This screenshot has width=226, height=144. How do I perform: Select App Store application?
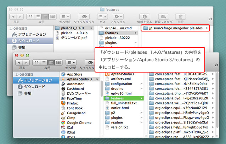pos(80,74)
